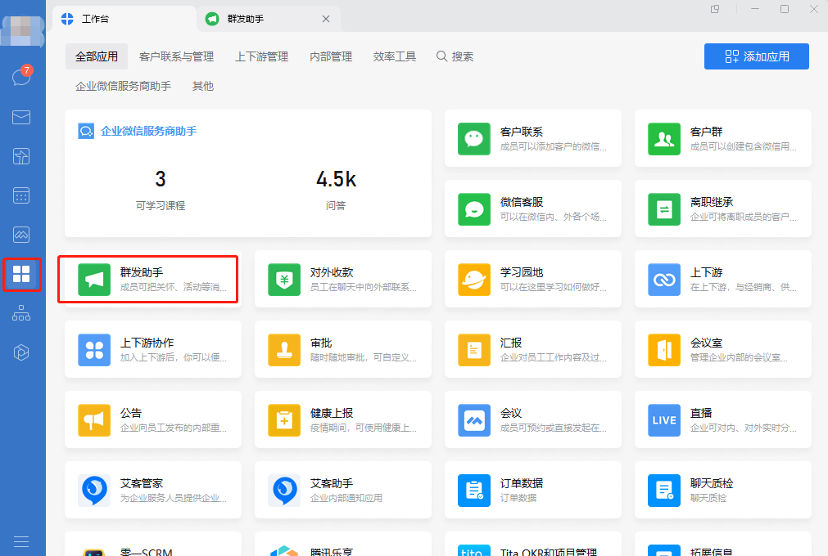
Task: Select the workspace grid icon in sidebar
Action: pos(22,274)
